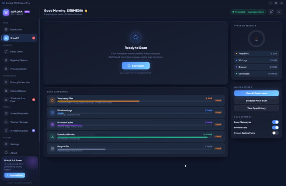Viewport: 286px width, 186px height.
Task: Click the PRO badge next to Aurora
Action: (27, 12)
